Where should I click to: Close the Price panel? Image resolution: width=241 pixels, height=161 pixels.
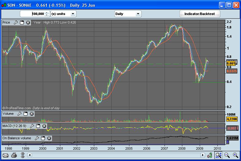coord(28,23)
